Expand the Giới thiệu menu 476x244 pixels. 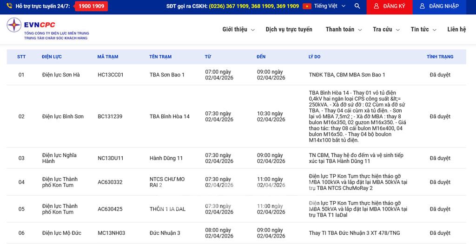238,29
